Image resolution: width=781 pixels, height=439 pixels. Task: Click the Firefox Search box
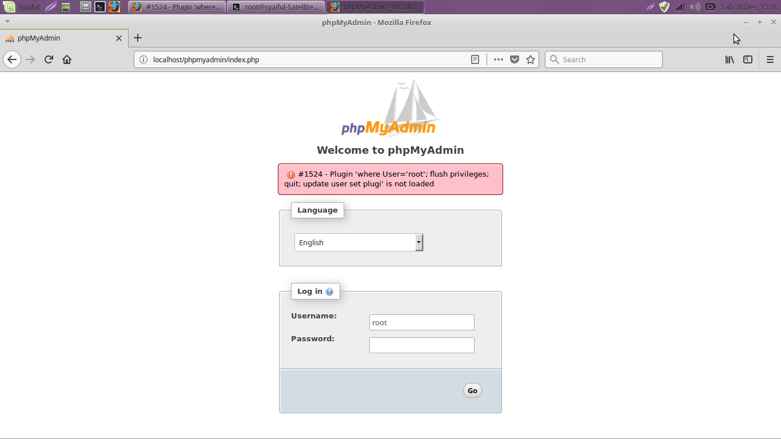[x=604, y=59]
